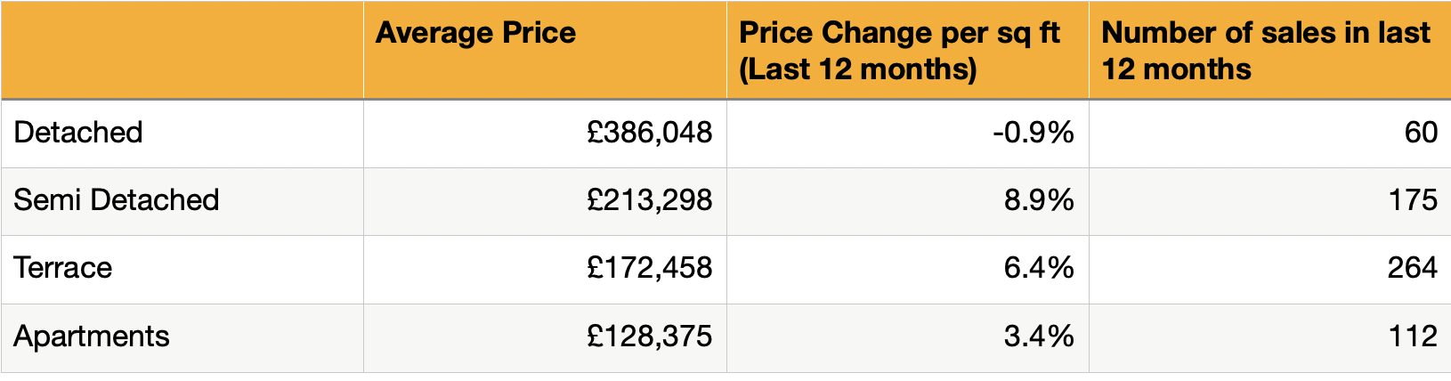Select the 264 sales count cell
The width and height of the screenshot is (1451, 381).
[1413, 268]
